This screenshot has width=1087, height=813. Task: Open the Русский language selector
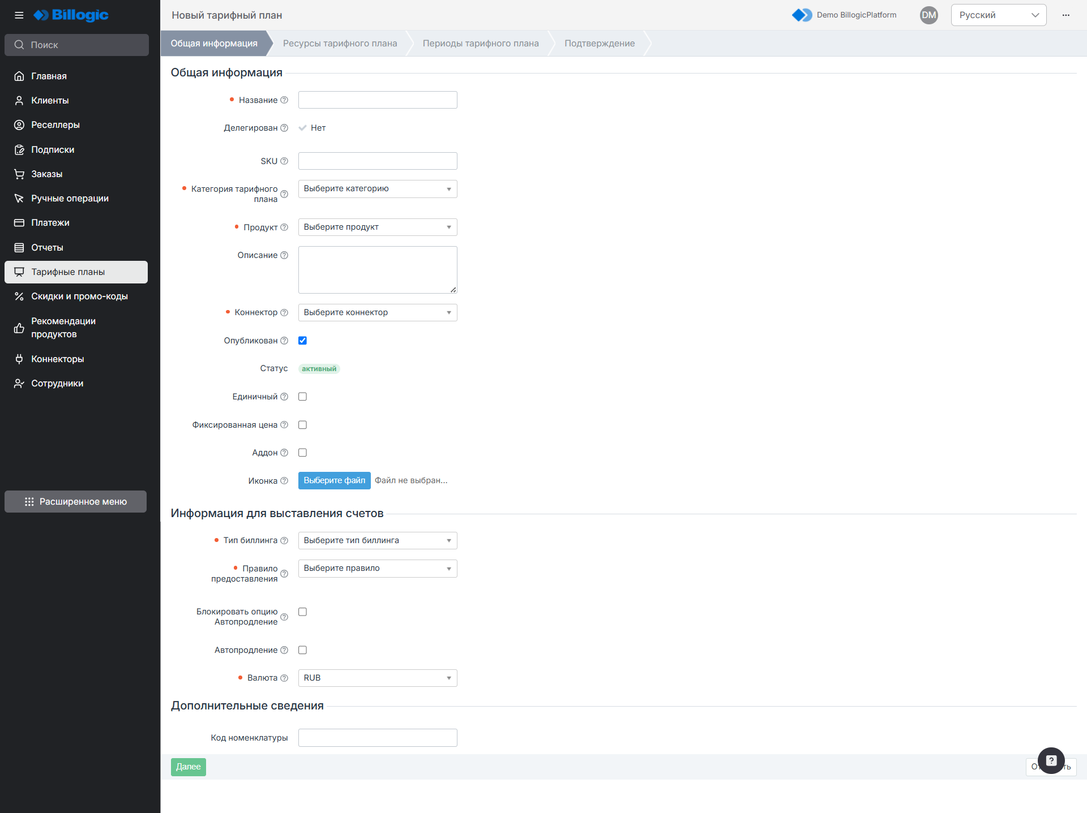click(x=998, y=15)
